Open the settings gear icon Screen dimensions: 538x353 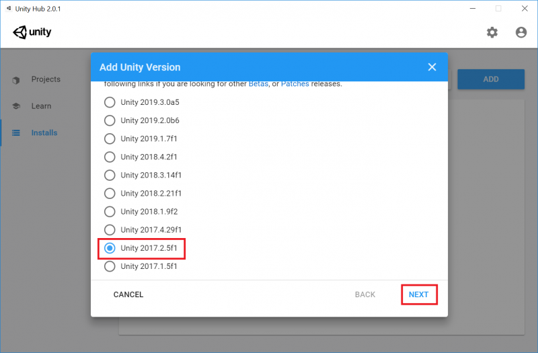tap(492, 32)
